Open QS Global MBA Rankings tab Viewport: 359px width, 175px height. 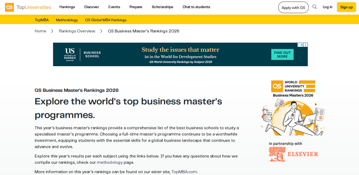106,20
